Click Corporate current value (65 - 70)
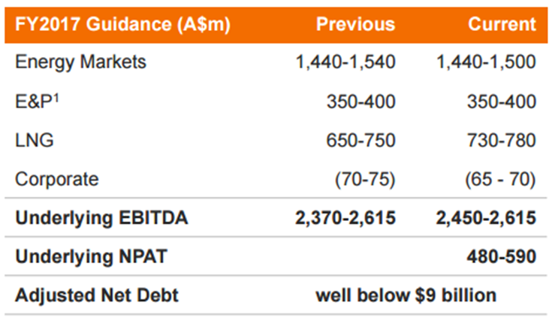 pos(500,180)
